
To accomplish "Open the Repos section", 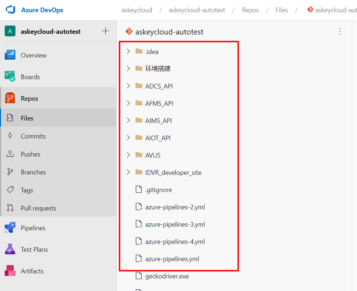I will coord(29,99).
